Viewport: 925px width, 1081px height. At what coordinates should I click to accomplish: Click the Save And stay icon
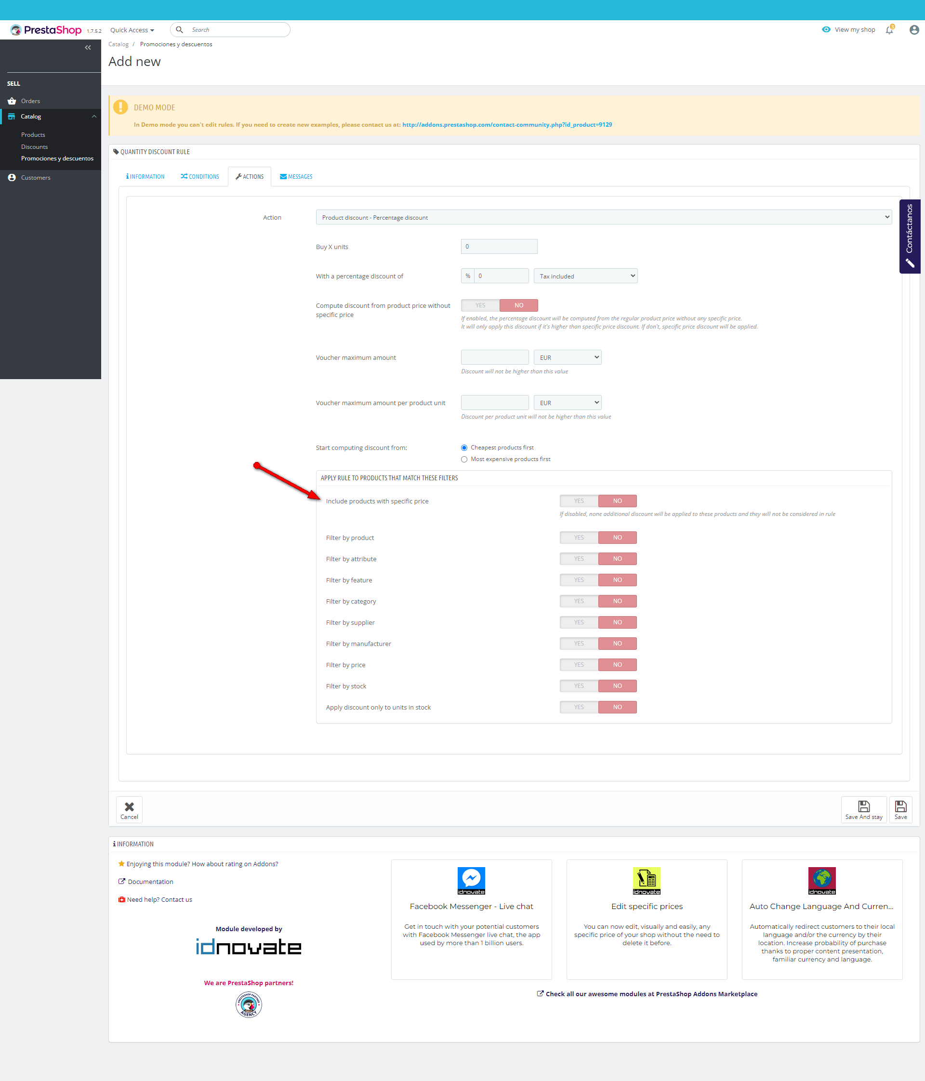863,806
